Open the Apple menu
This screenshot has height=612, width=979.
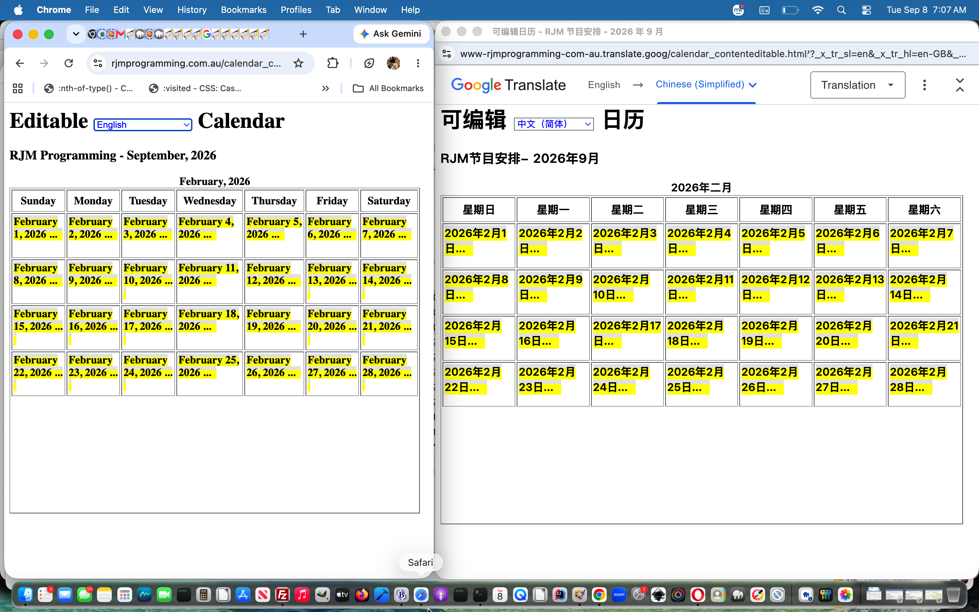(x=18, y=10)
